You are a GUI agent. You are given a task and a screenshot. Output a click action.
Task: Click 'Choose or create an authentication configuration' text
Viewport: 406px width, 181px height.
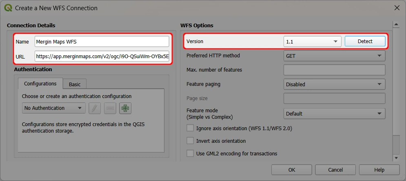coord(77,96)
